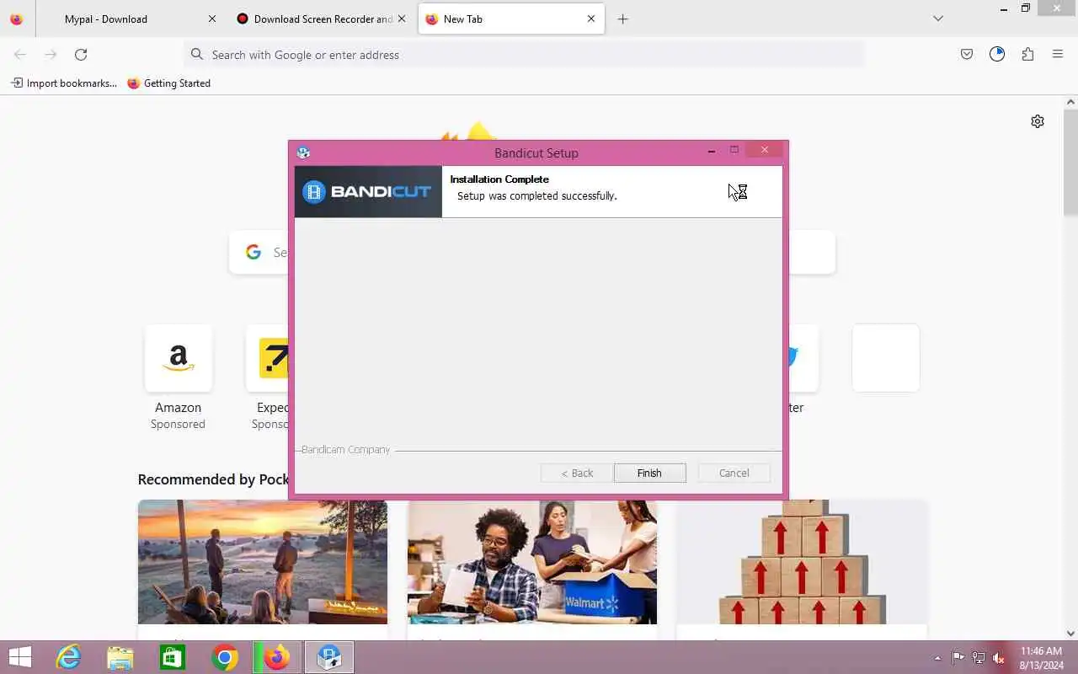
Task: Click the muted volume tray icon
Action: click(x=999, y=658)
